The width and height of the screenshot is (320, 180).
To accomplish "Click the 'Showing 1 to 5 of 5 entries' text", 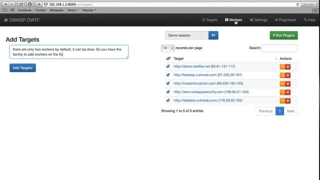I will (x=182, y=111).
